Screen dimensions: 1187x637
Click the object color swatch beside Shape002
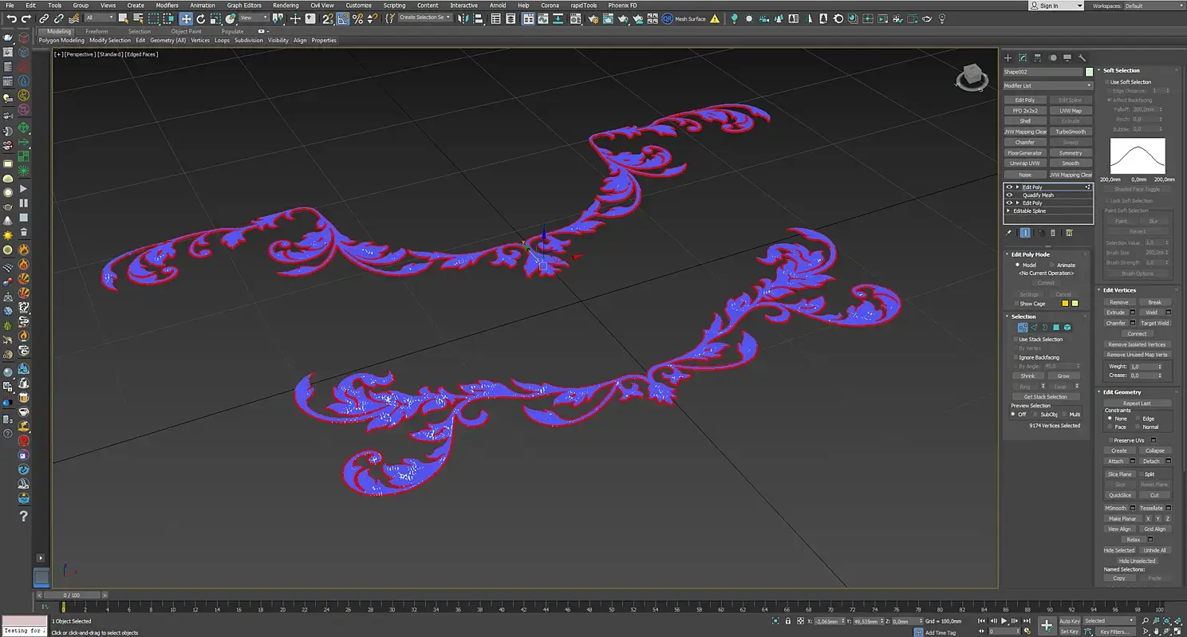pyautogui.click(x=1089, y=72)
